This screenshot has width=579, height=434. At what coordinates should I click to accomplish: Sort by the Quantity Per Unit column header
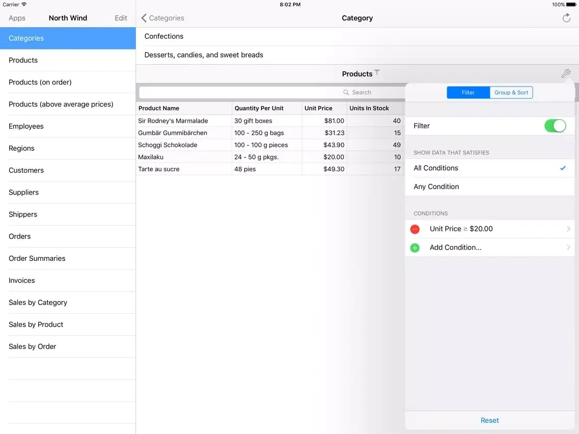(x=267, y=108)
